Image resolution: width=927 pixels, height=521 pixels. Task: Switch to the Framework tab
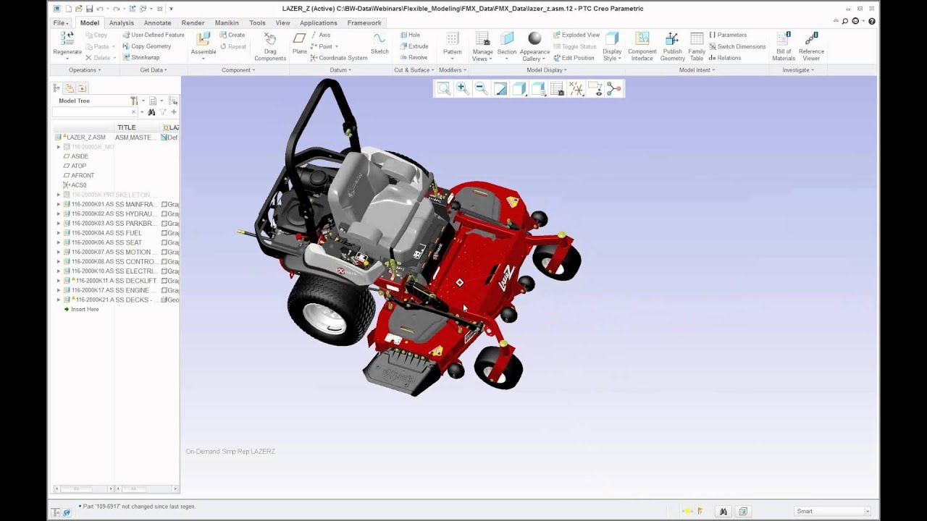click(364, 23)
